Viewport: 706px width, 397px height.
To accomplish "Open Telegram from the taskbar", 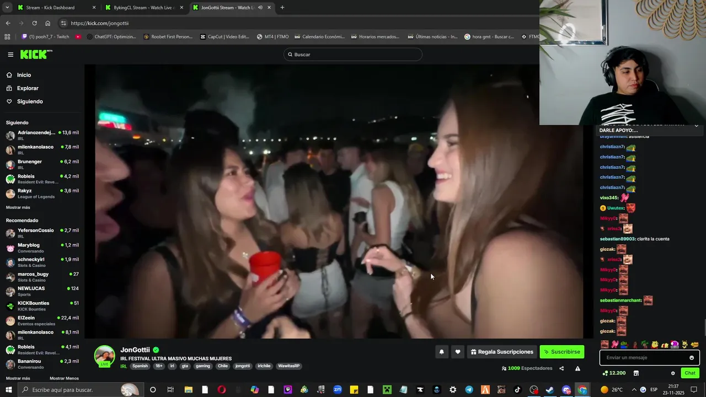I will (x=469, y=390).
